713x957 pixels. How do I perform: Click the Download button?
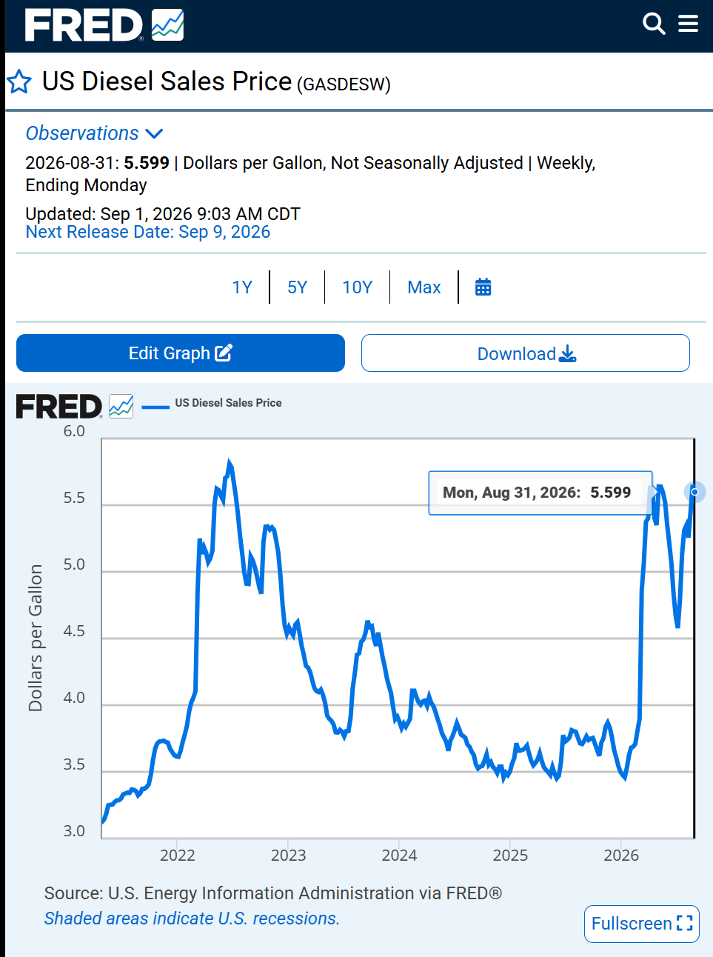pos(526,353)
